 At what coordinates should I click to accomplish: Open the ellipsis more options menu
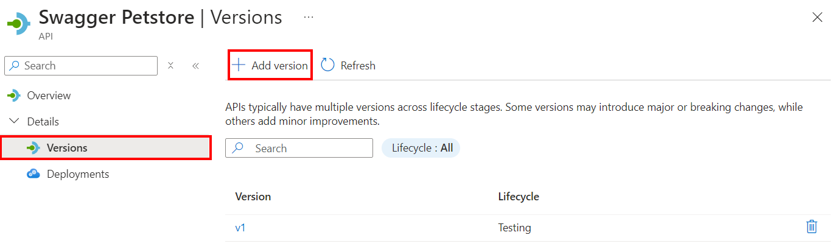point(309,17)
